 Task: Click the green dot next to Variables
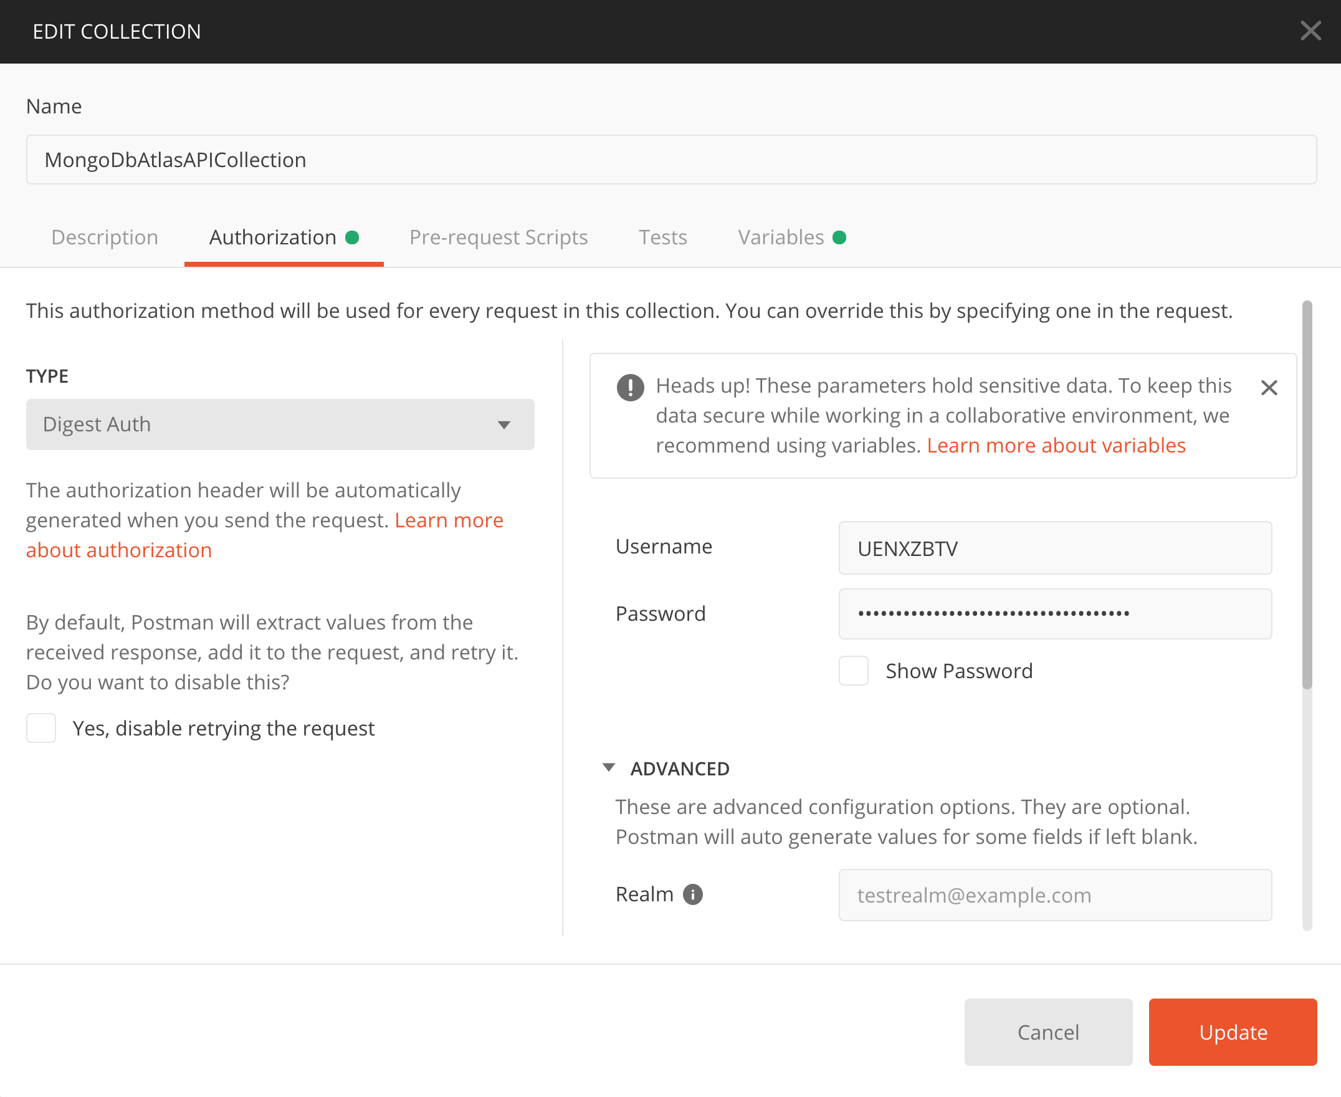pyautogui.click(x=839, y=237)
